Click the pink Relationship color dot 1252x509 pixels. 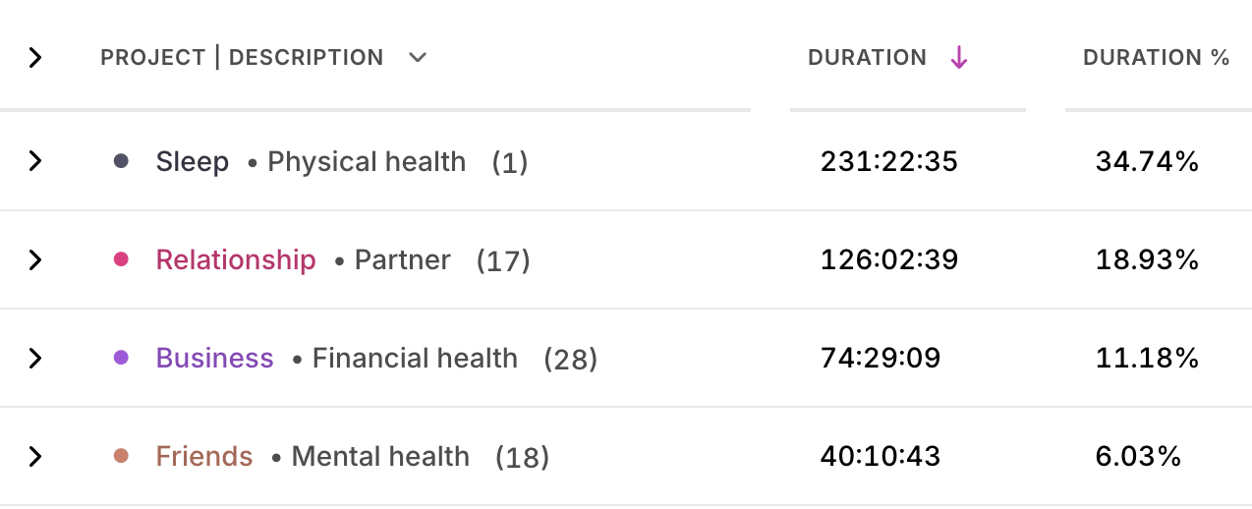(x=121, y=259)
